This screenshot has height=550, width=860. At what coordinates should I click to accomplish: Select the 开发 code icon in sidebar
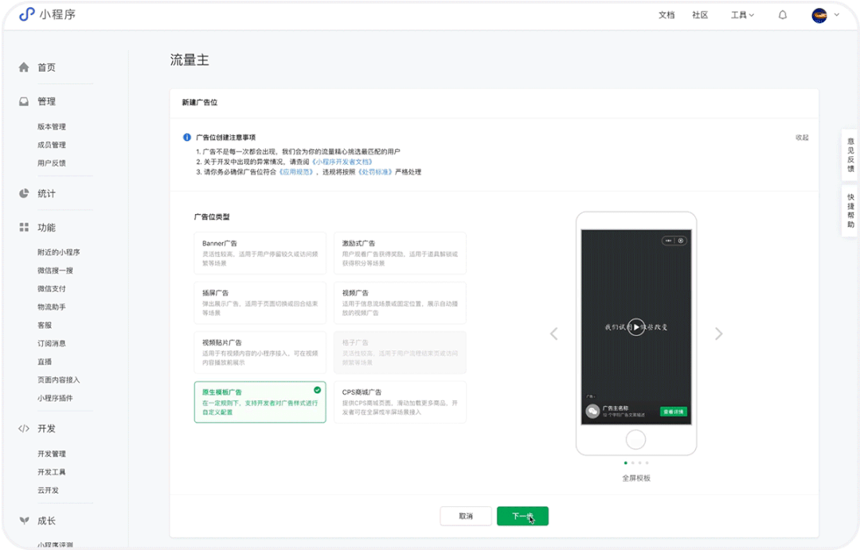pyautogui.click(x=25, y=427)
